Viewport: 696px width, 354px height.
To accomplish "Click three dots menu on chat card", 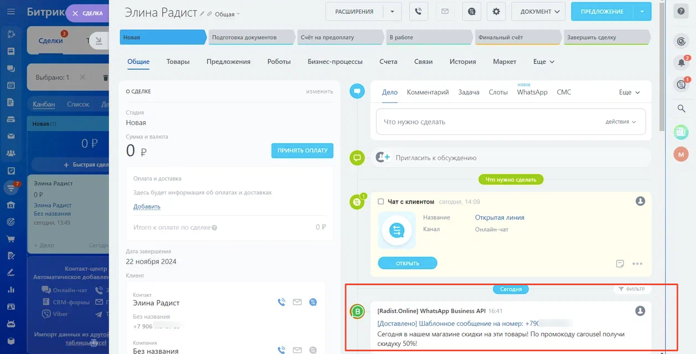I will coord(637,264).
